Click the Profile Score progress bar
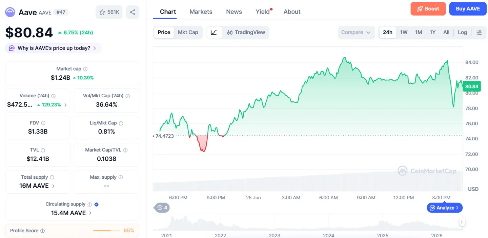Screen dimensions: 488x238 (106, 231)
